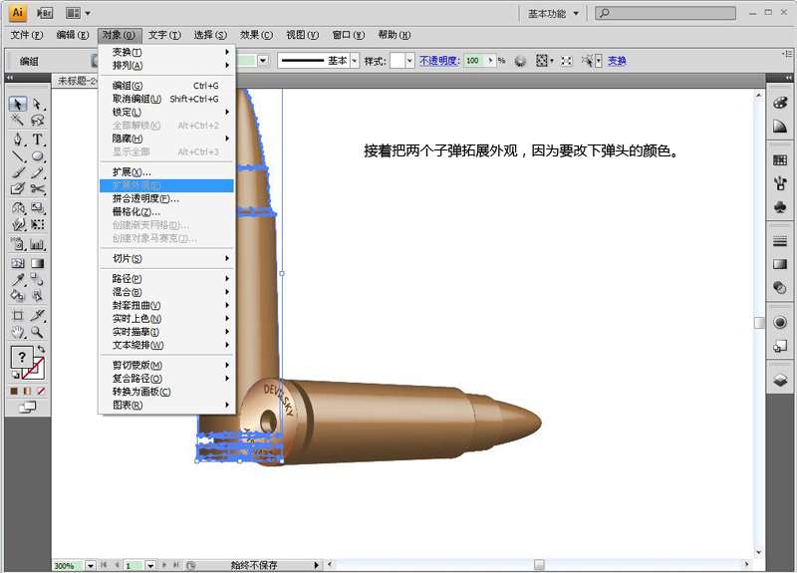The height and width of the screenshot is (573, 797).
Task: Select the Type tool in toolbox
Action: click(38, 140)
